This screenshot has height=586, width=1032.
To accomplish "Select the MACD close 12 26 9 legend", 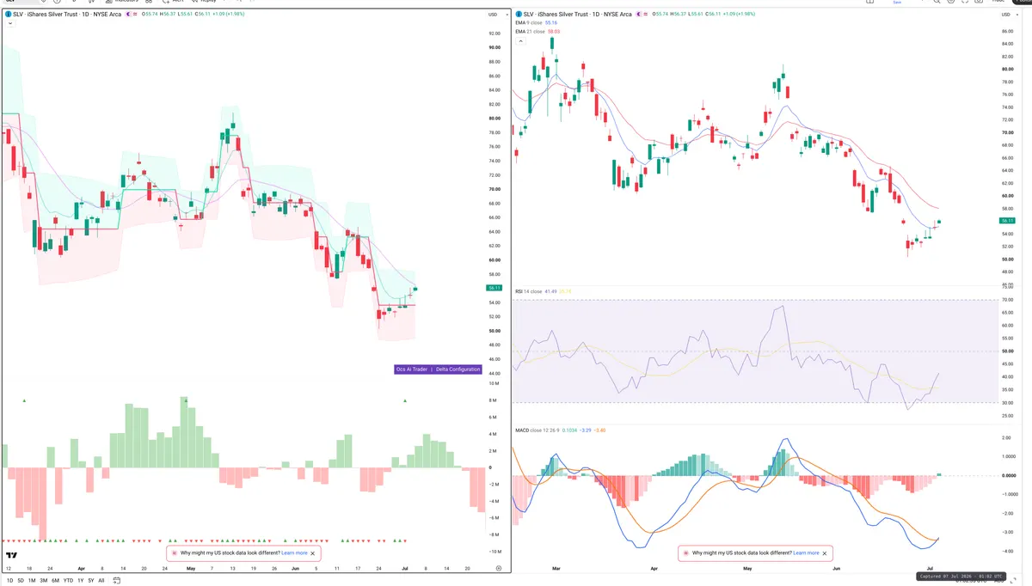I will (x=560, y=430).
